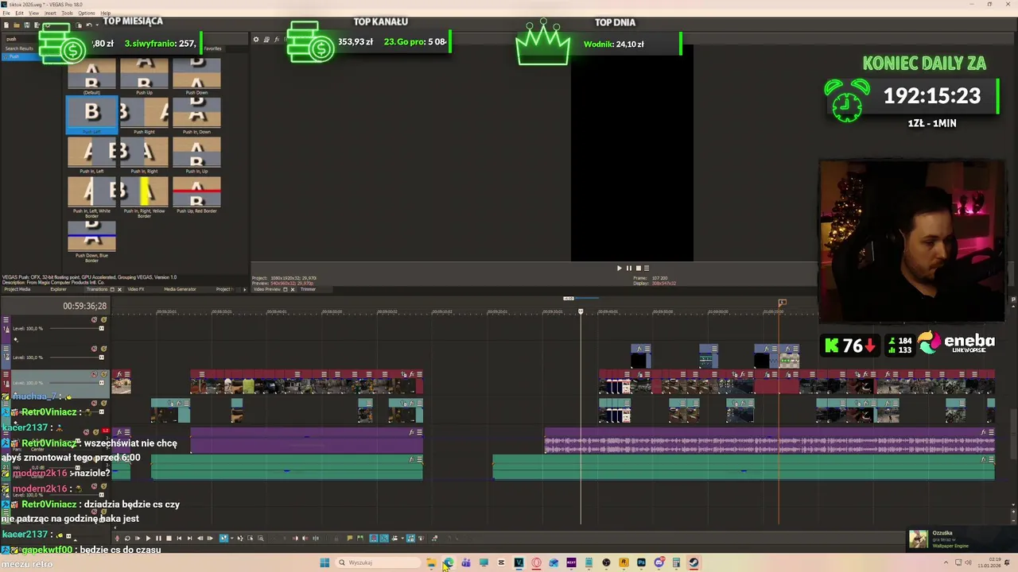Screen dimensions: 1018x572
Task: Open the View menu
Action: point(34,13)
